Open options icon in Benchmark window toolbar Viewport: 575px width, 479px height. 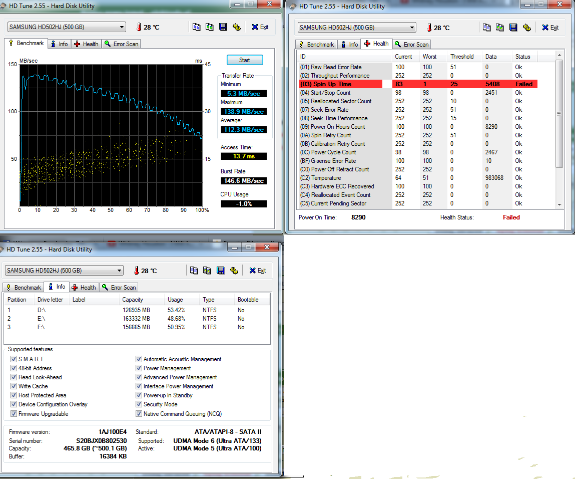click(x=237, y=27)
